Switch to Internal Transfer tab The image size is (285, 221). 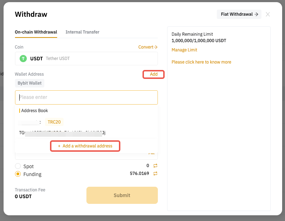pos(82,32)
